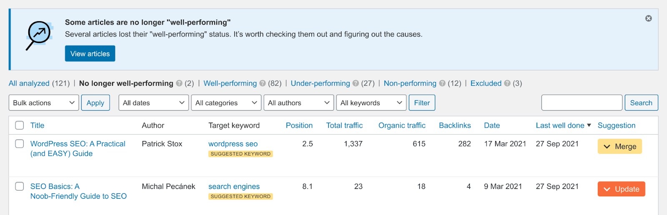
Task: Click the search text input field
Action: [x=582, y=103]
